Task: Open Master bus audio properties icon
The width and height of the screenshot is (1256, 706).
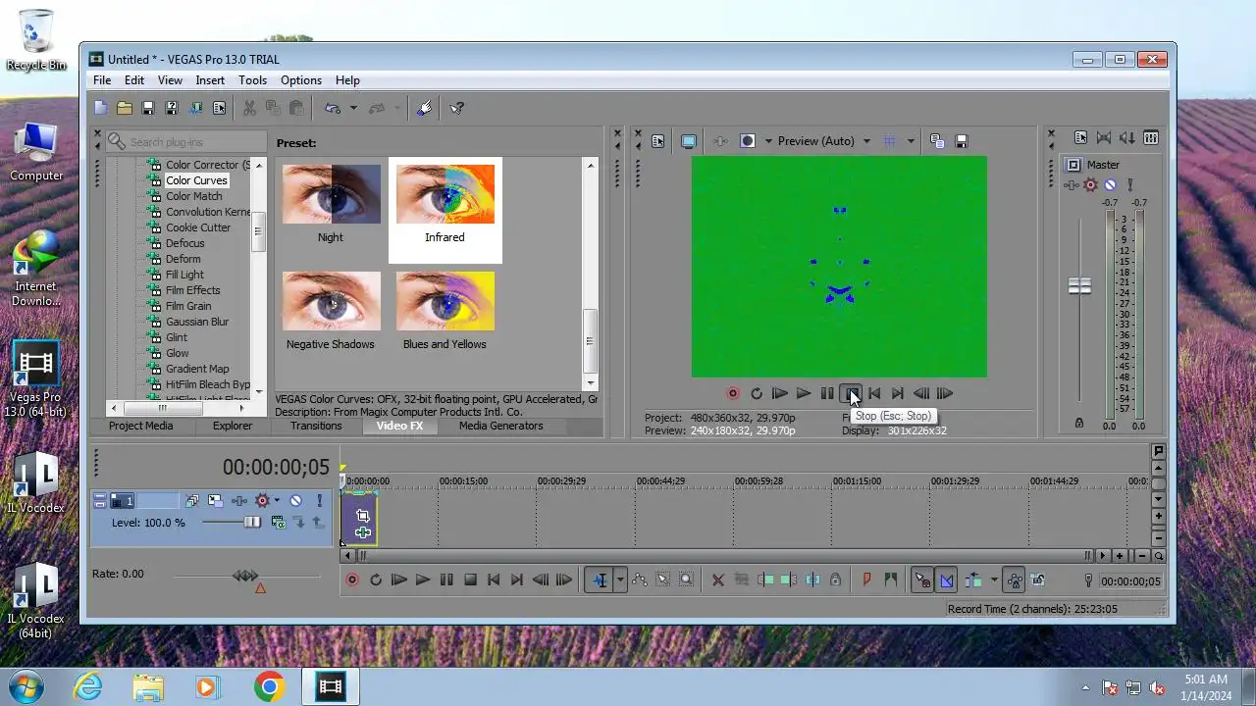Action: tap(1080, 138)
